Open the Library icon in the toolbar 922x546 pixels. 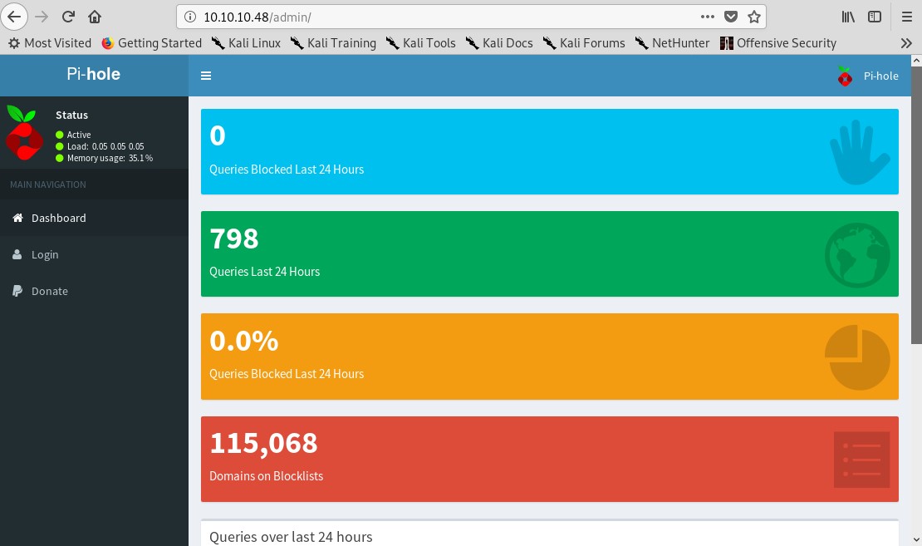pyautogui.click(x=848, y=17)
